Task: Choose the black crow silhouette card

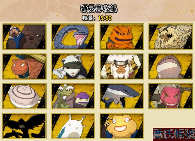Action: 24,126
